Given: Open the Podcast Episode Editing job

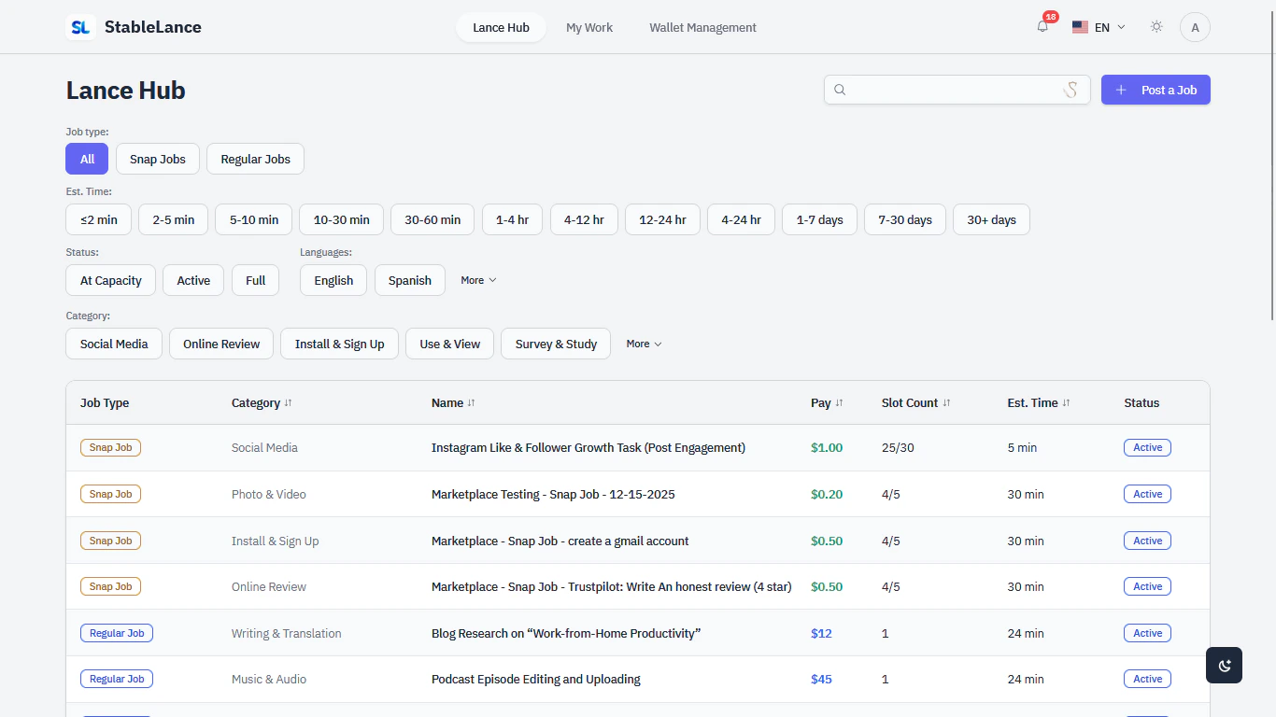Looking at the screenshot, I should [535, 679].
